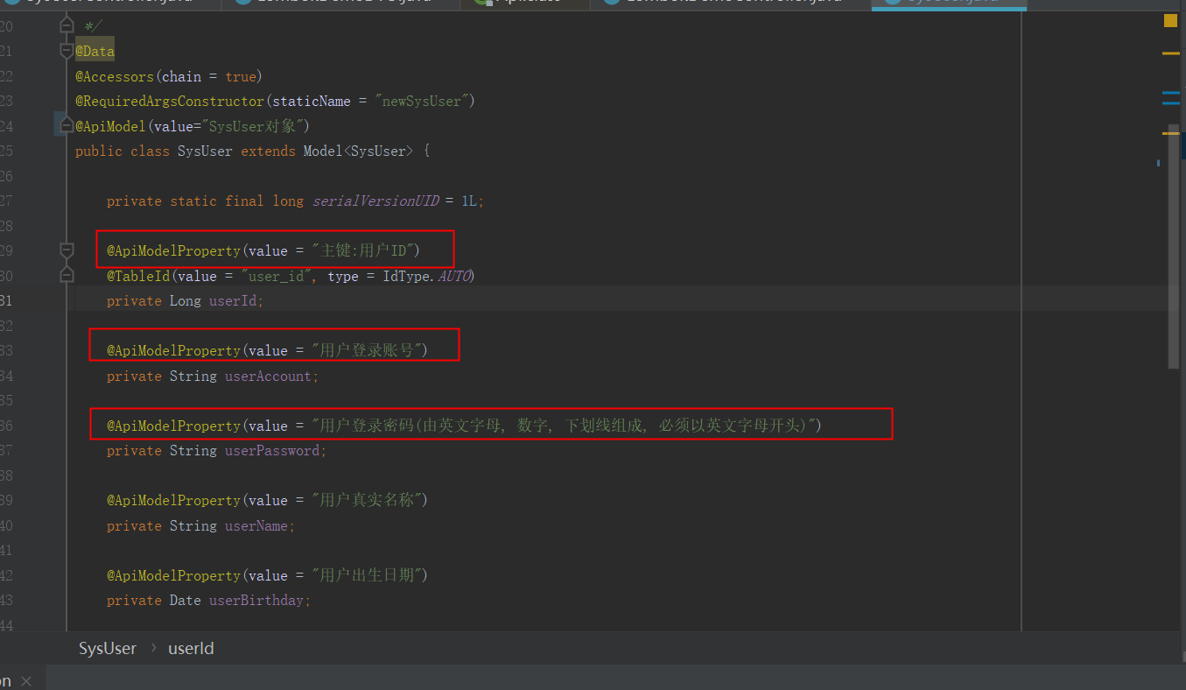The image size is (1186, 690).
Task: Click the @TableId annotation
Action: click(138, 277)
